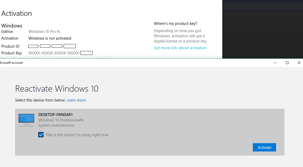This screenshot has height=167, width=303.
Task: Minimize the Microsoft account window
Action: (275, 63)
